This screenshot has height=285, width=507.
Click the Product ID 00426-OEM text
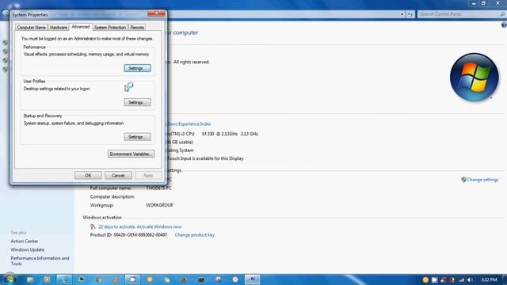pos(128,235)
